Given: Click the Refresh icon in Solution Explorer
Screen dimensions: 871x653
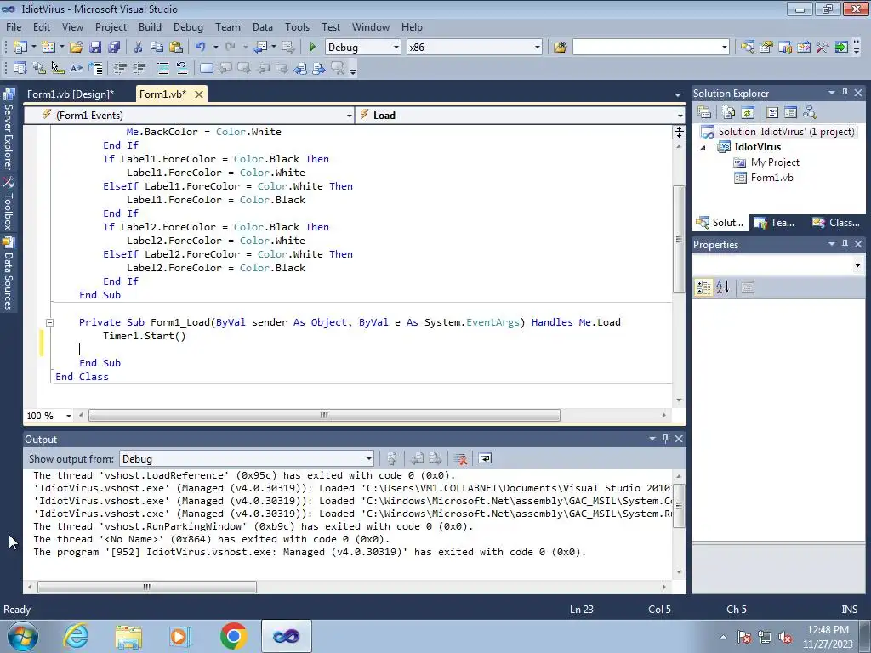Looking at the screenshot, I should click(748, 113).
